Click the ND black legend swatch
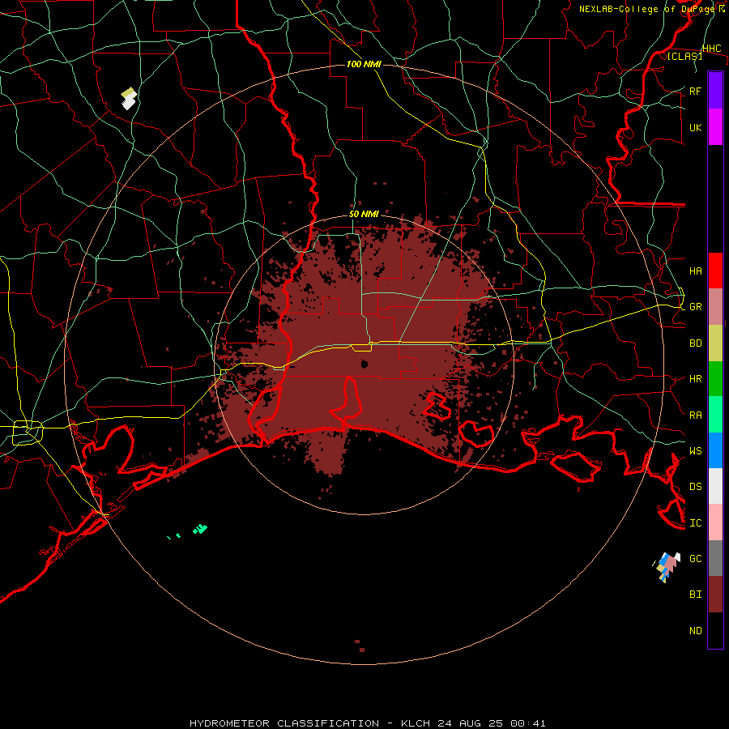Image resolution: width=729 pixels, height=729 pixels. coord(715,630)
